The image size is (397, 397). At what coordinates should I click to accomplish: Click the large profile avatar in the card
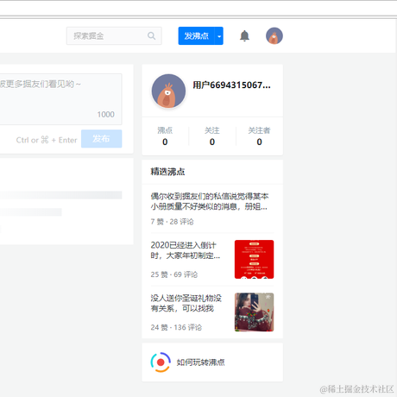tap(168, 91)
